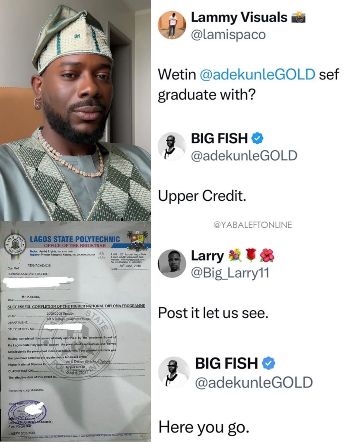Click the Lagos State Polytechnic crest logo

137,241
